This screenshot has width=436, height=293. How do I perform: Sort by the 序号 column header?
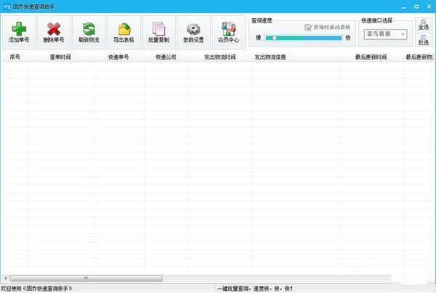15,56
